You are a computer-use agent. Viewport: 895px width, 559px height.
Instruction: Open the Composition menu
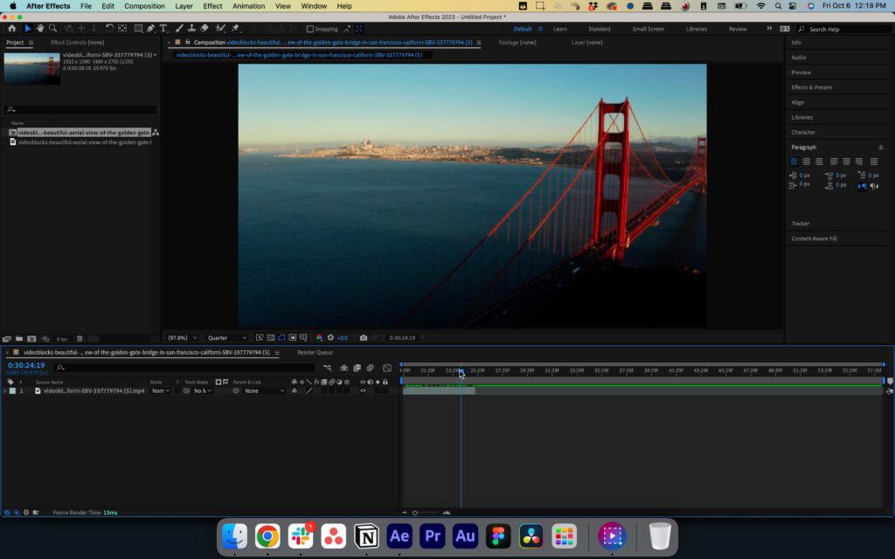coord(144,6)
